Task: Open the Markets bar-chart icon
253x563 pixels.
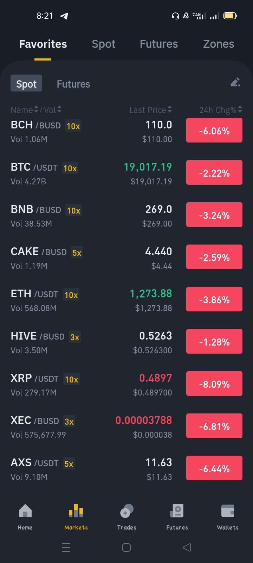Action: click(x=76, y=511)
